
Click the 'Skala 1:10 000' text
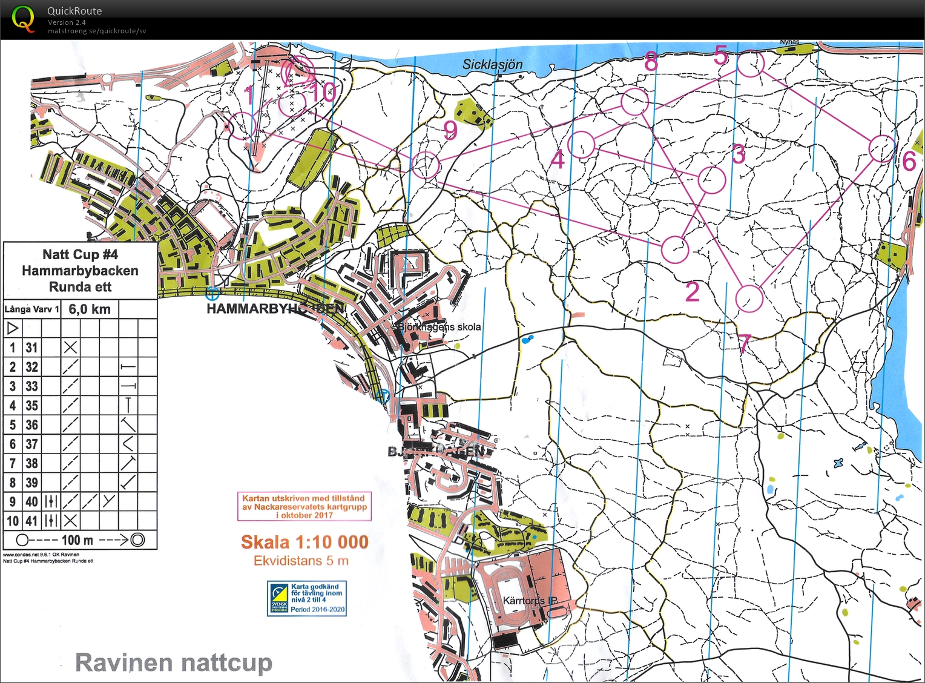[304, 542]
